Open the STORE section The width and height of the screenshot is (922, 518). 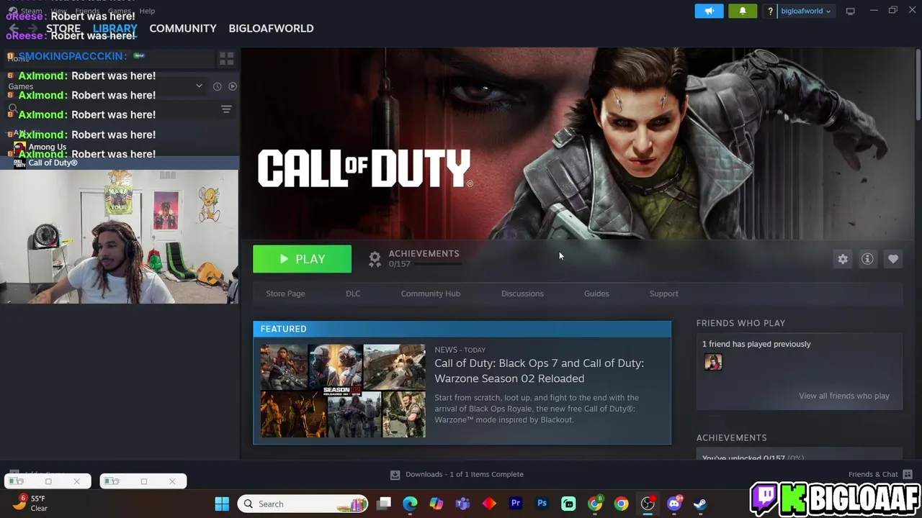click(63, 29)
